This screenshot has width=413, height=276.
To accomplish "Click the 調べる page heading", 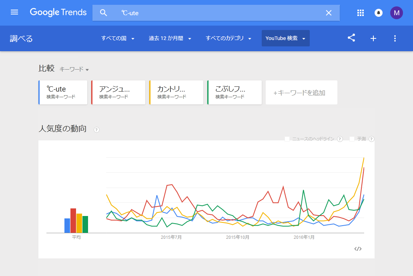I will coord(21,38).
